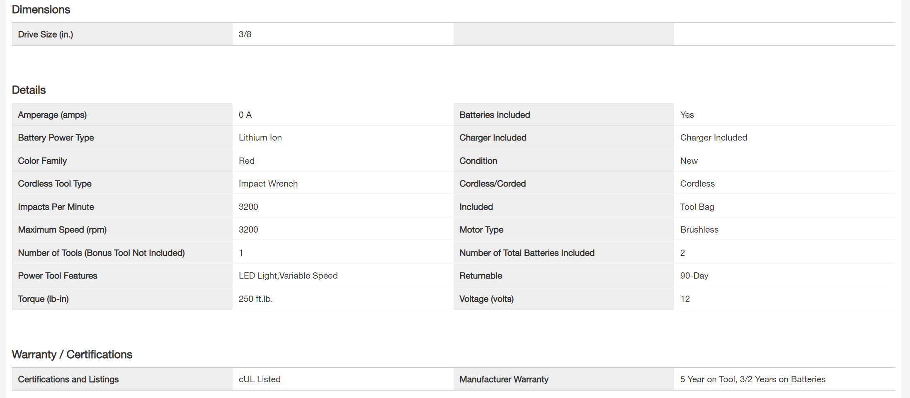The height and width of the screenshot is (398, 910).
Task: Click the Lithium Ion battery type value
Action: [x=260, y=138]
